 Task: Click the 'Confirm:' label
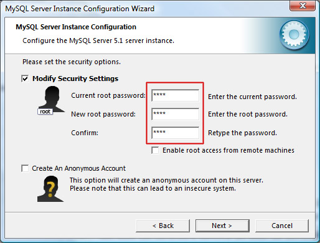[x=85, y=133]
